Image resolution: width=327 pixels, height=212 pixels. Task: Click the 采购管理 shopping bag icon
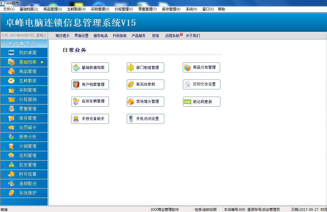point(11,90)
